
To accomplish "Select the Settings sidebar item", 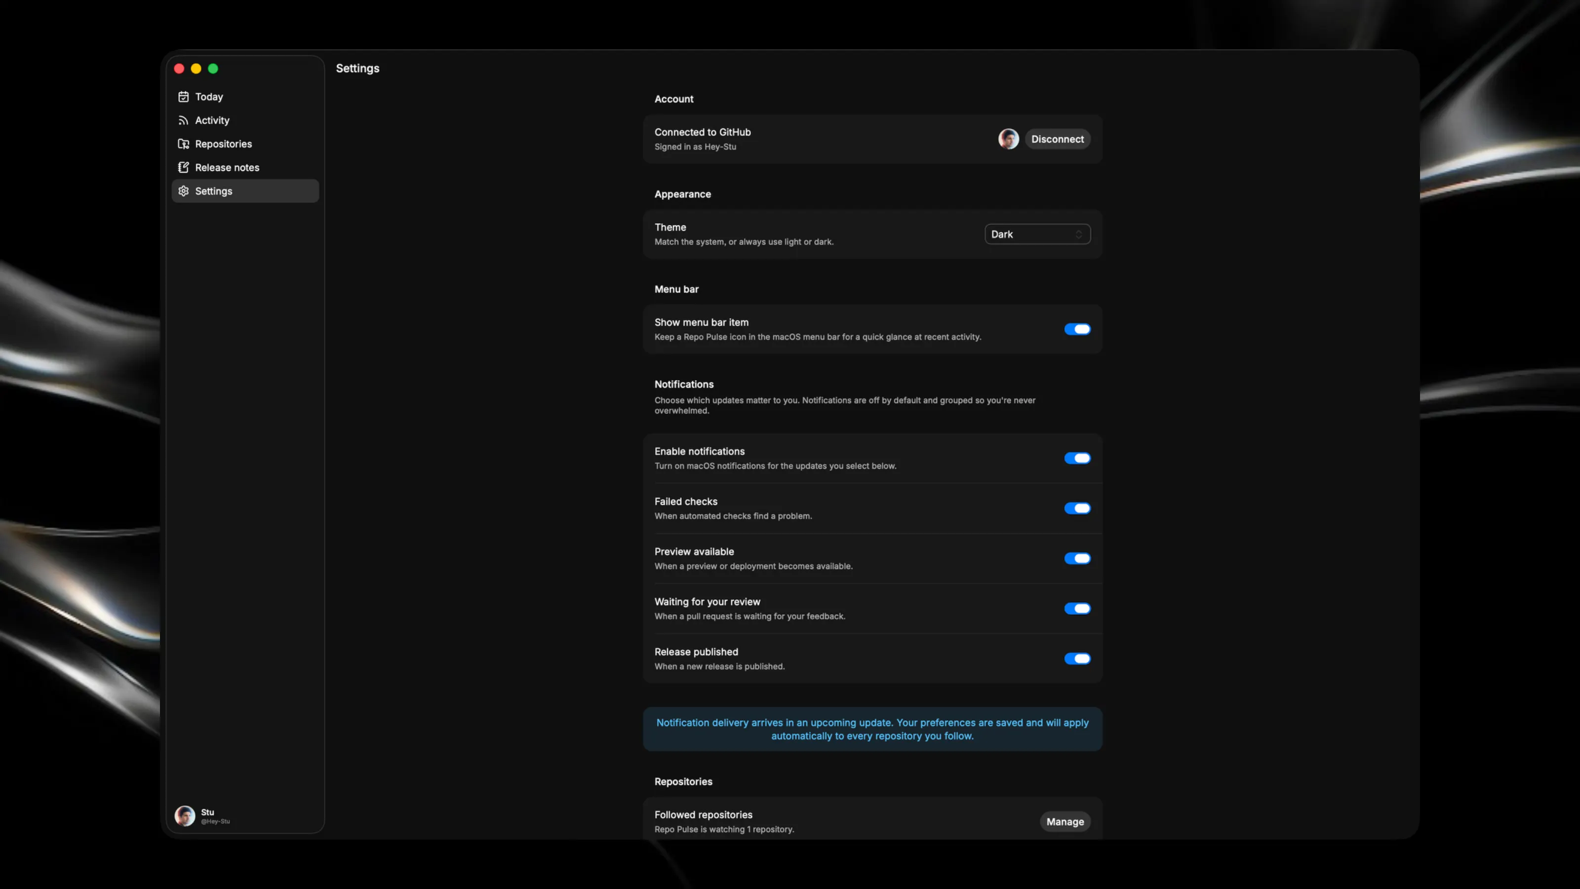I will click(x=245, y=192).
